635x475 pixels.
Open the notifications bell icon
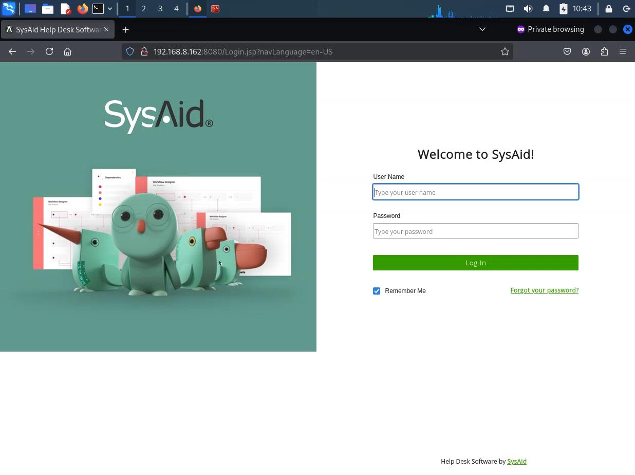point(546,9)
